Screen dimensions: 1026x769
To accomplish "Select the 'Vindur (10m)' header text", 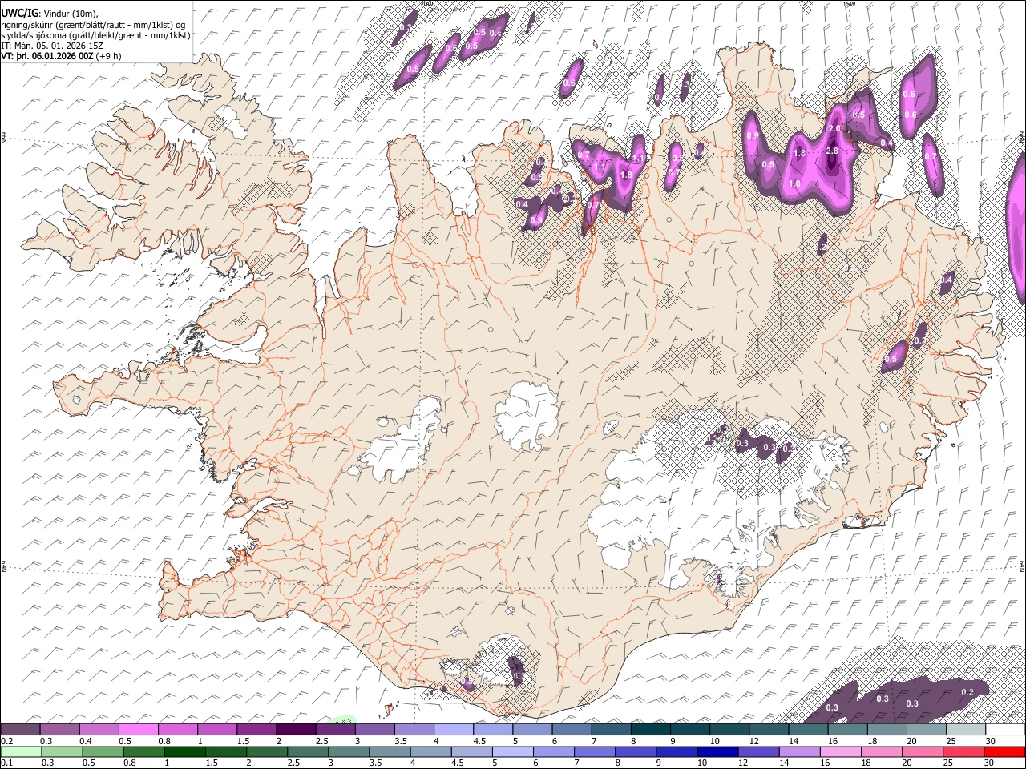I will (70, 14).
